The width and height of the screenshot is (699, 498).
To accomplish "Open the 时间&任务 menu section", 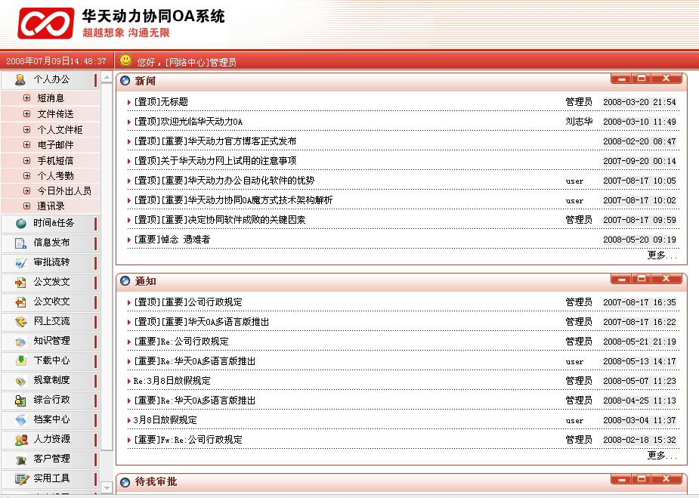I will click(x=50, y=224).
